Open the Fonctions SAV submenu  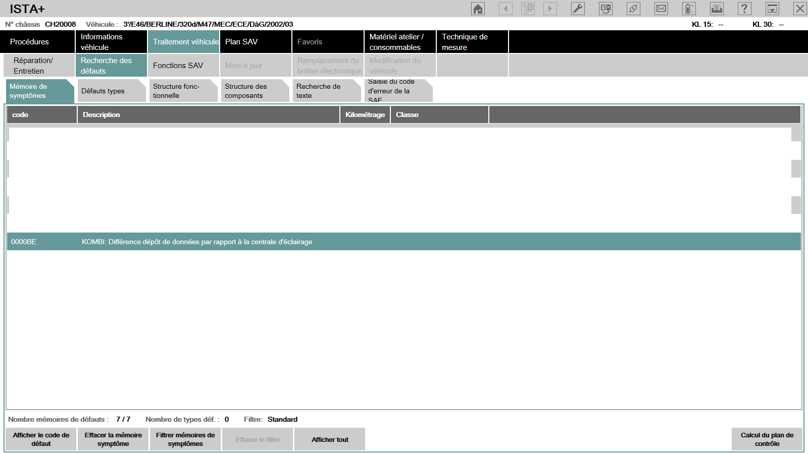tap(183, 66)
